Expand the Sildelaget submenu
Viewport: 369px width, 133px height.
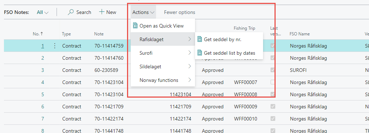coord(163,66)
